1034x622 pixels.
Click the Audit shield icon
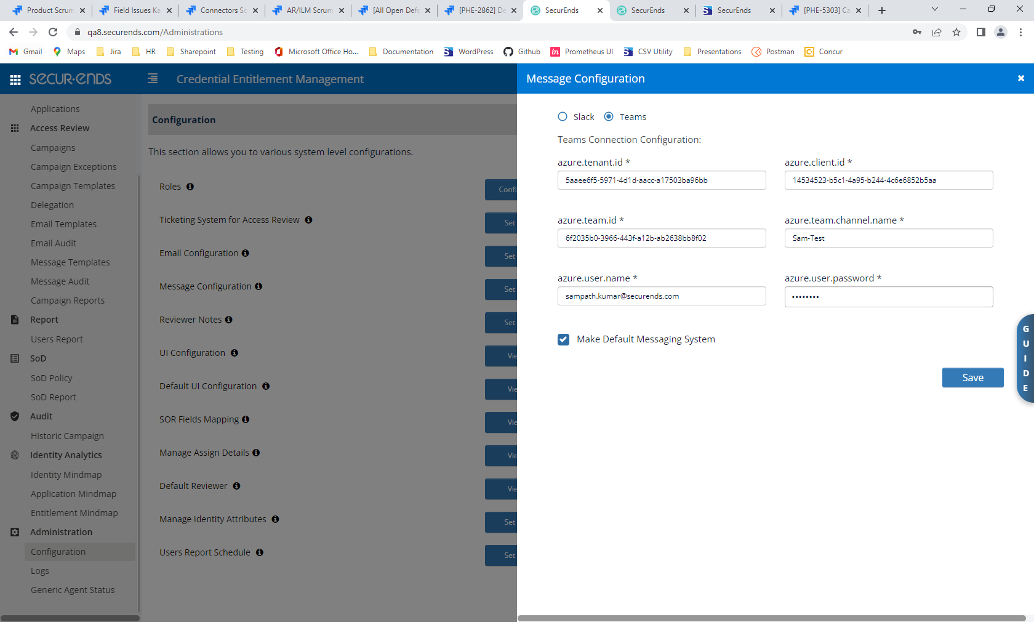pos(15,416)
